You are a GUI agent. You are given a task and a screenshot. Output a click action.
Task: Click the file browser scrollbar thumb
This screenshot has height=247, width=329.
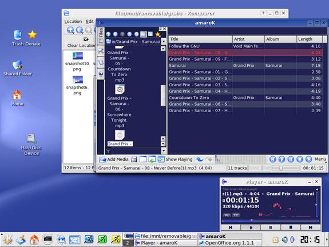(x=163, y=95)
